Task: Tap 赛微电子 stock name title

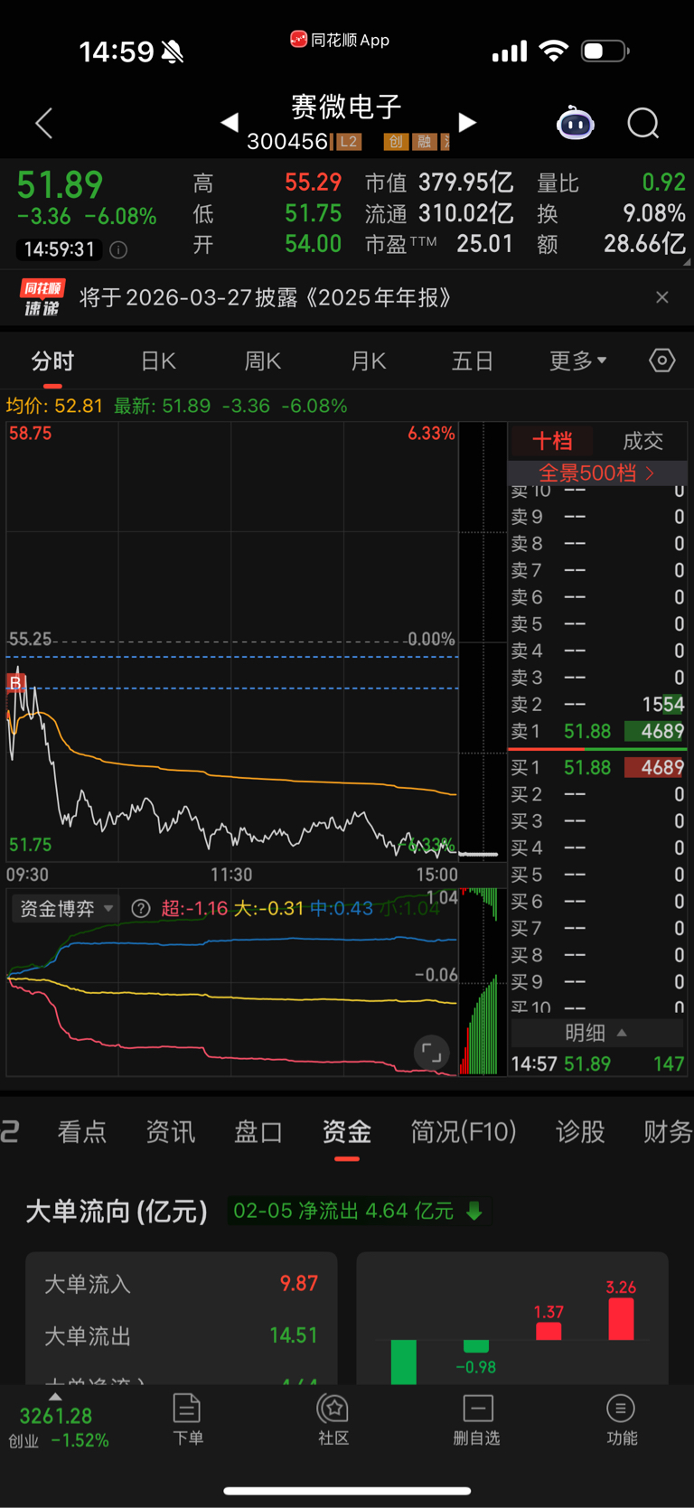Action: tap(347, 107)
